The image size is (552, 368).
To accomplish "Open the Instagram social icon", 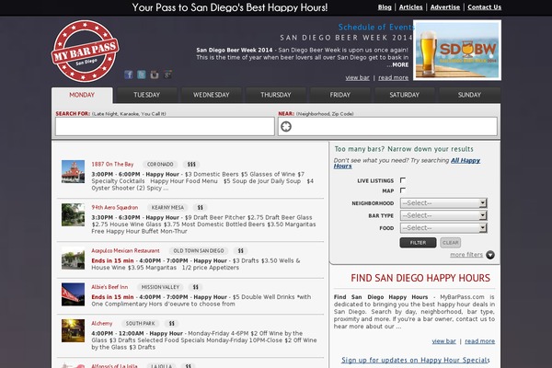I will point(155,75).
